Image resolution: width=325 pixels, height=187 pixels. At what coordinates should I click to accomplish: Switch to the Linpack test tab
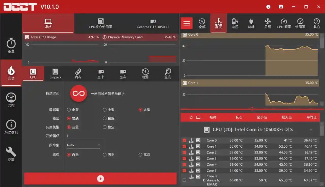point(55,74)
